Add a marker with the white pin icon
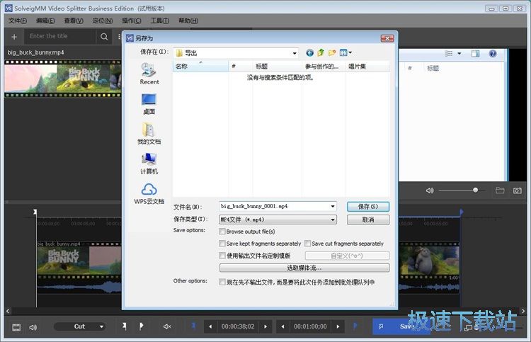Image resolution: width=531 pixels, height=342 pixels. [125, 326]
